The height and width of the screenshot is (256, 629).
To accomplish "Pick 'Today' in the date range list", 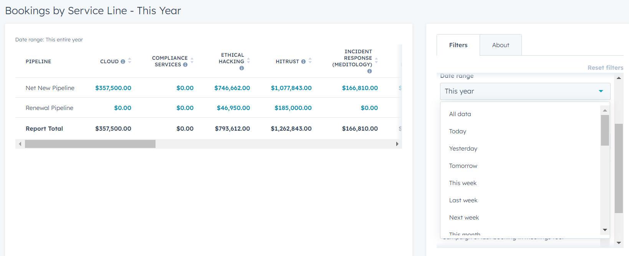I will (x=457, y=131).
